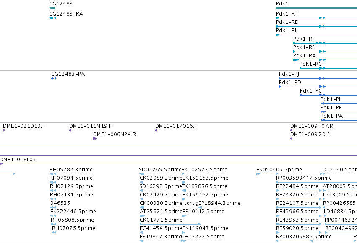Select EST RH07131.5prime

(53, 199)
